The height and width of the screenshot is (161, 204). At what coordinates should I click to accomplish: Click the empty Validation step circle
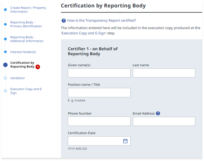(x=5, y=78)
